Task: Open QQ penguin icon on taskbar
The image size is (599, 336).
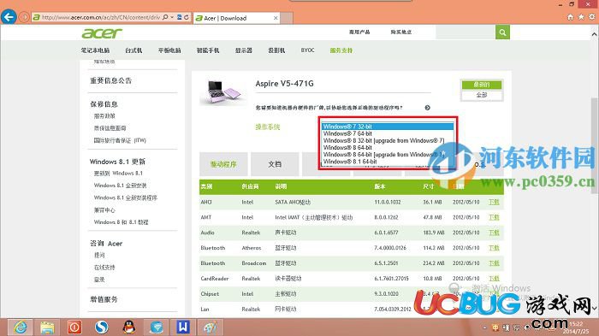Action: 129,327
